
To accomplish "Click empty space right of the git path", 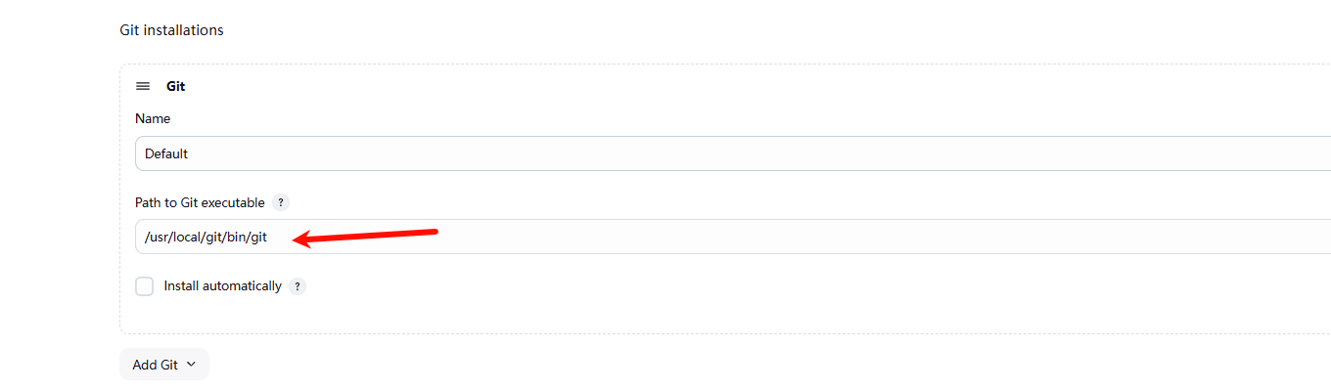I will click(x=881, y=237).
